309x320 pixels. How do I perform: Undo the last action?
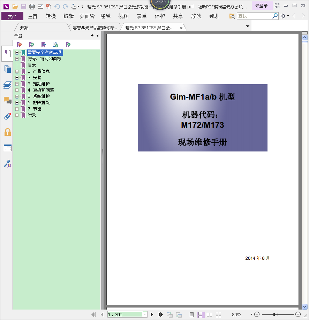coord(57,7)
